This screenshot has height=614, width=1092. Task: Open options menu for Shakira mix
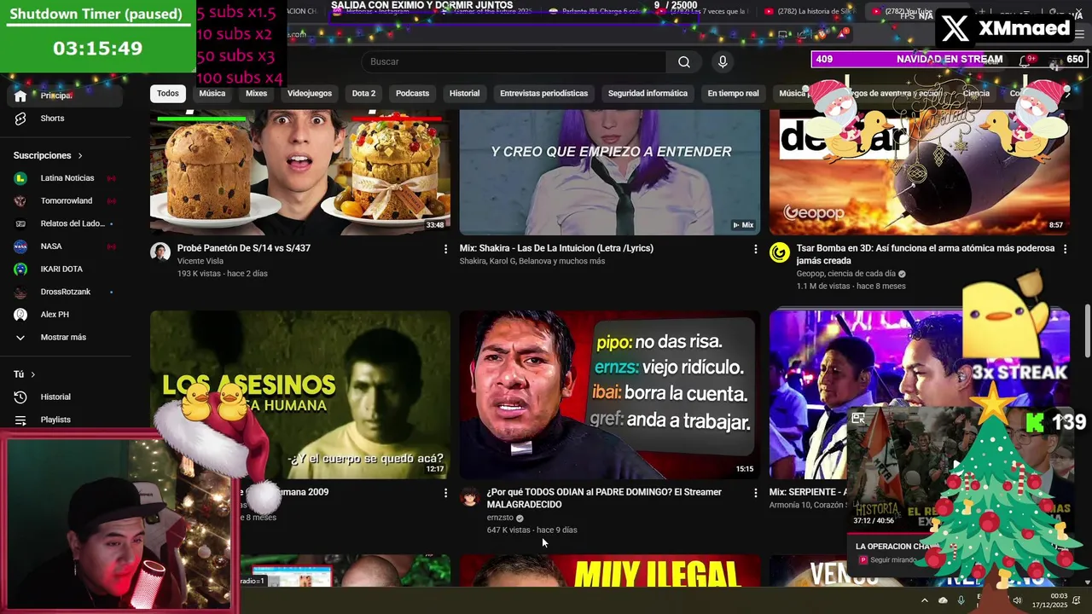[755, 249]
